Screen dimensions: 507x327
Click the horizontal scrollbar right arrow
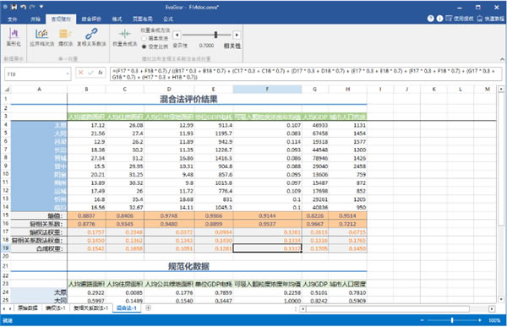click(492, 309)
